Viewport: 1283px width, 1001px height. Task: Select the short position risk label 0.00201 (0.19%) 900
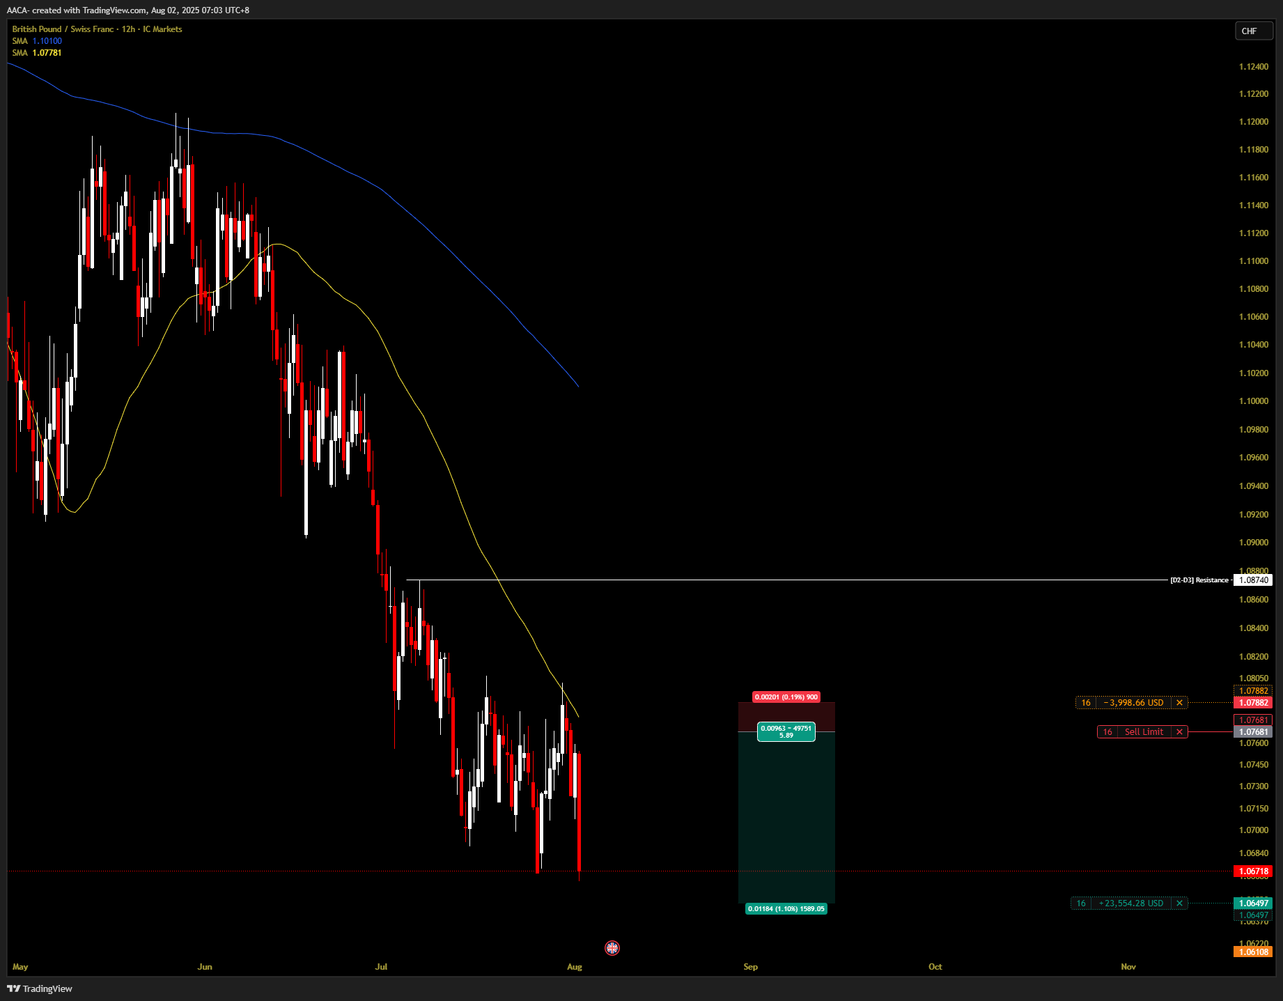(786, 697)
